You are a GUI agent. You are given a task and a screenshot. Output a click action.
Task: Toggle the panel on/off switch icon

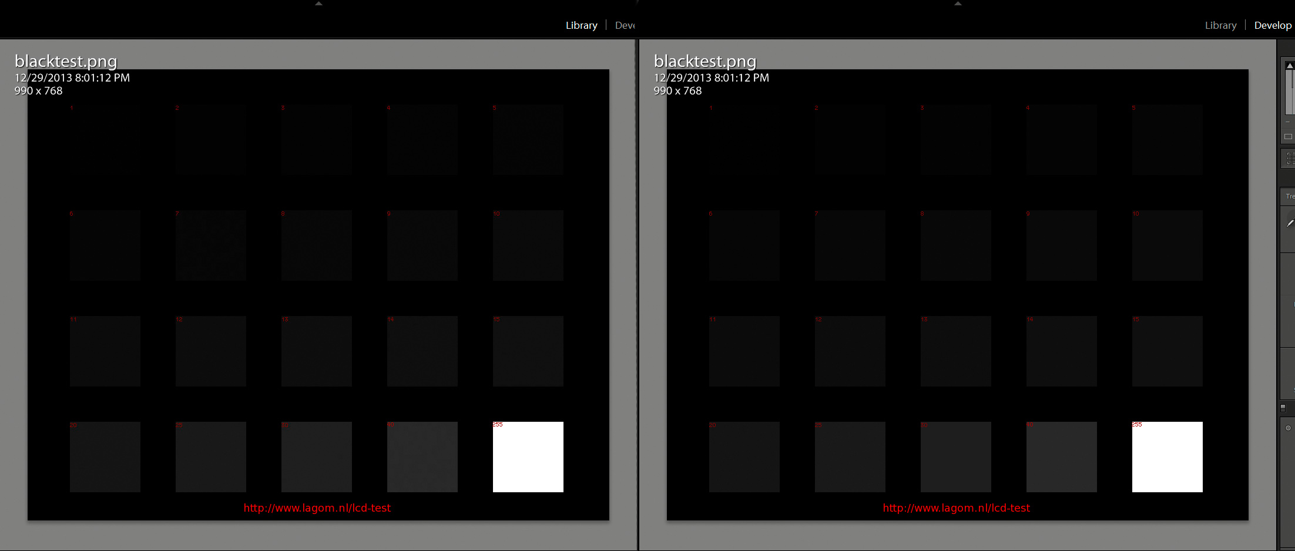[1283, 408]
